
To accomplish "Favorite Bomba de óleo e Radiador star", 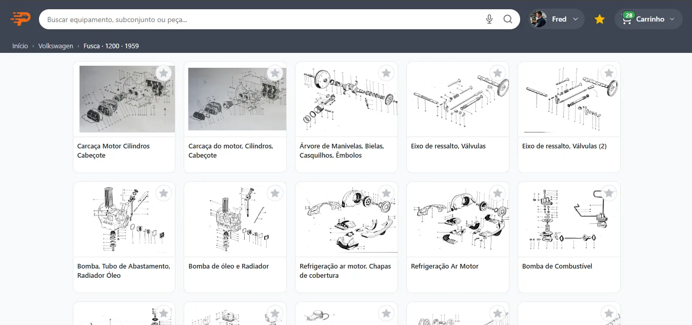I will click(x=275, y=194).
